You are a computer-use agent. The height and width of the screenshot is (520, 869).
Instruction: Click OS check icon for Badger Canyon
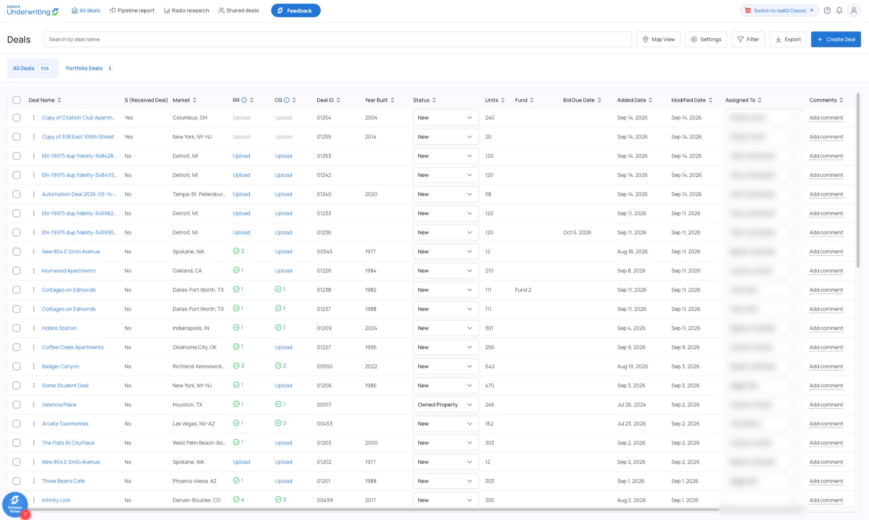click(278, 366)
